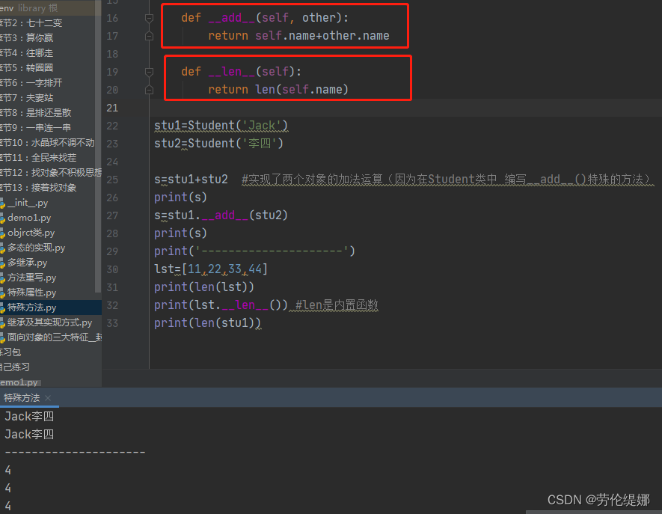This screenshot has height=514, width=662.
Task: Click the def __len__(self) line
Action: pos(241,71)
